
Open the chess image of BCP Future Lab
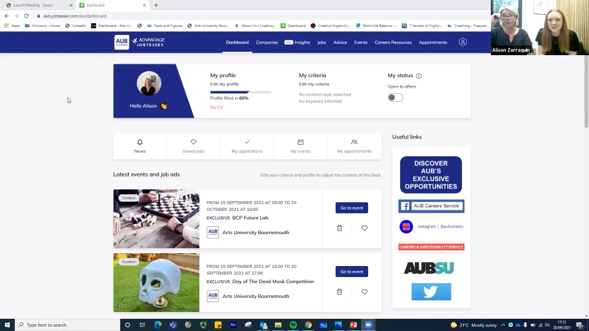pos(156,219)
